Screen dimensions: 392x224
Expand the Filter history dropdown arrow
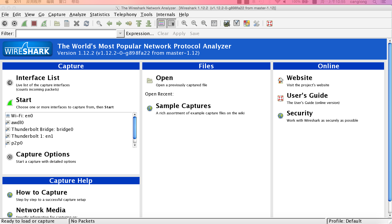click(x=120, y=33)
